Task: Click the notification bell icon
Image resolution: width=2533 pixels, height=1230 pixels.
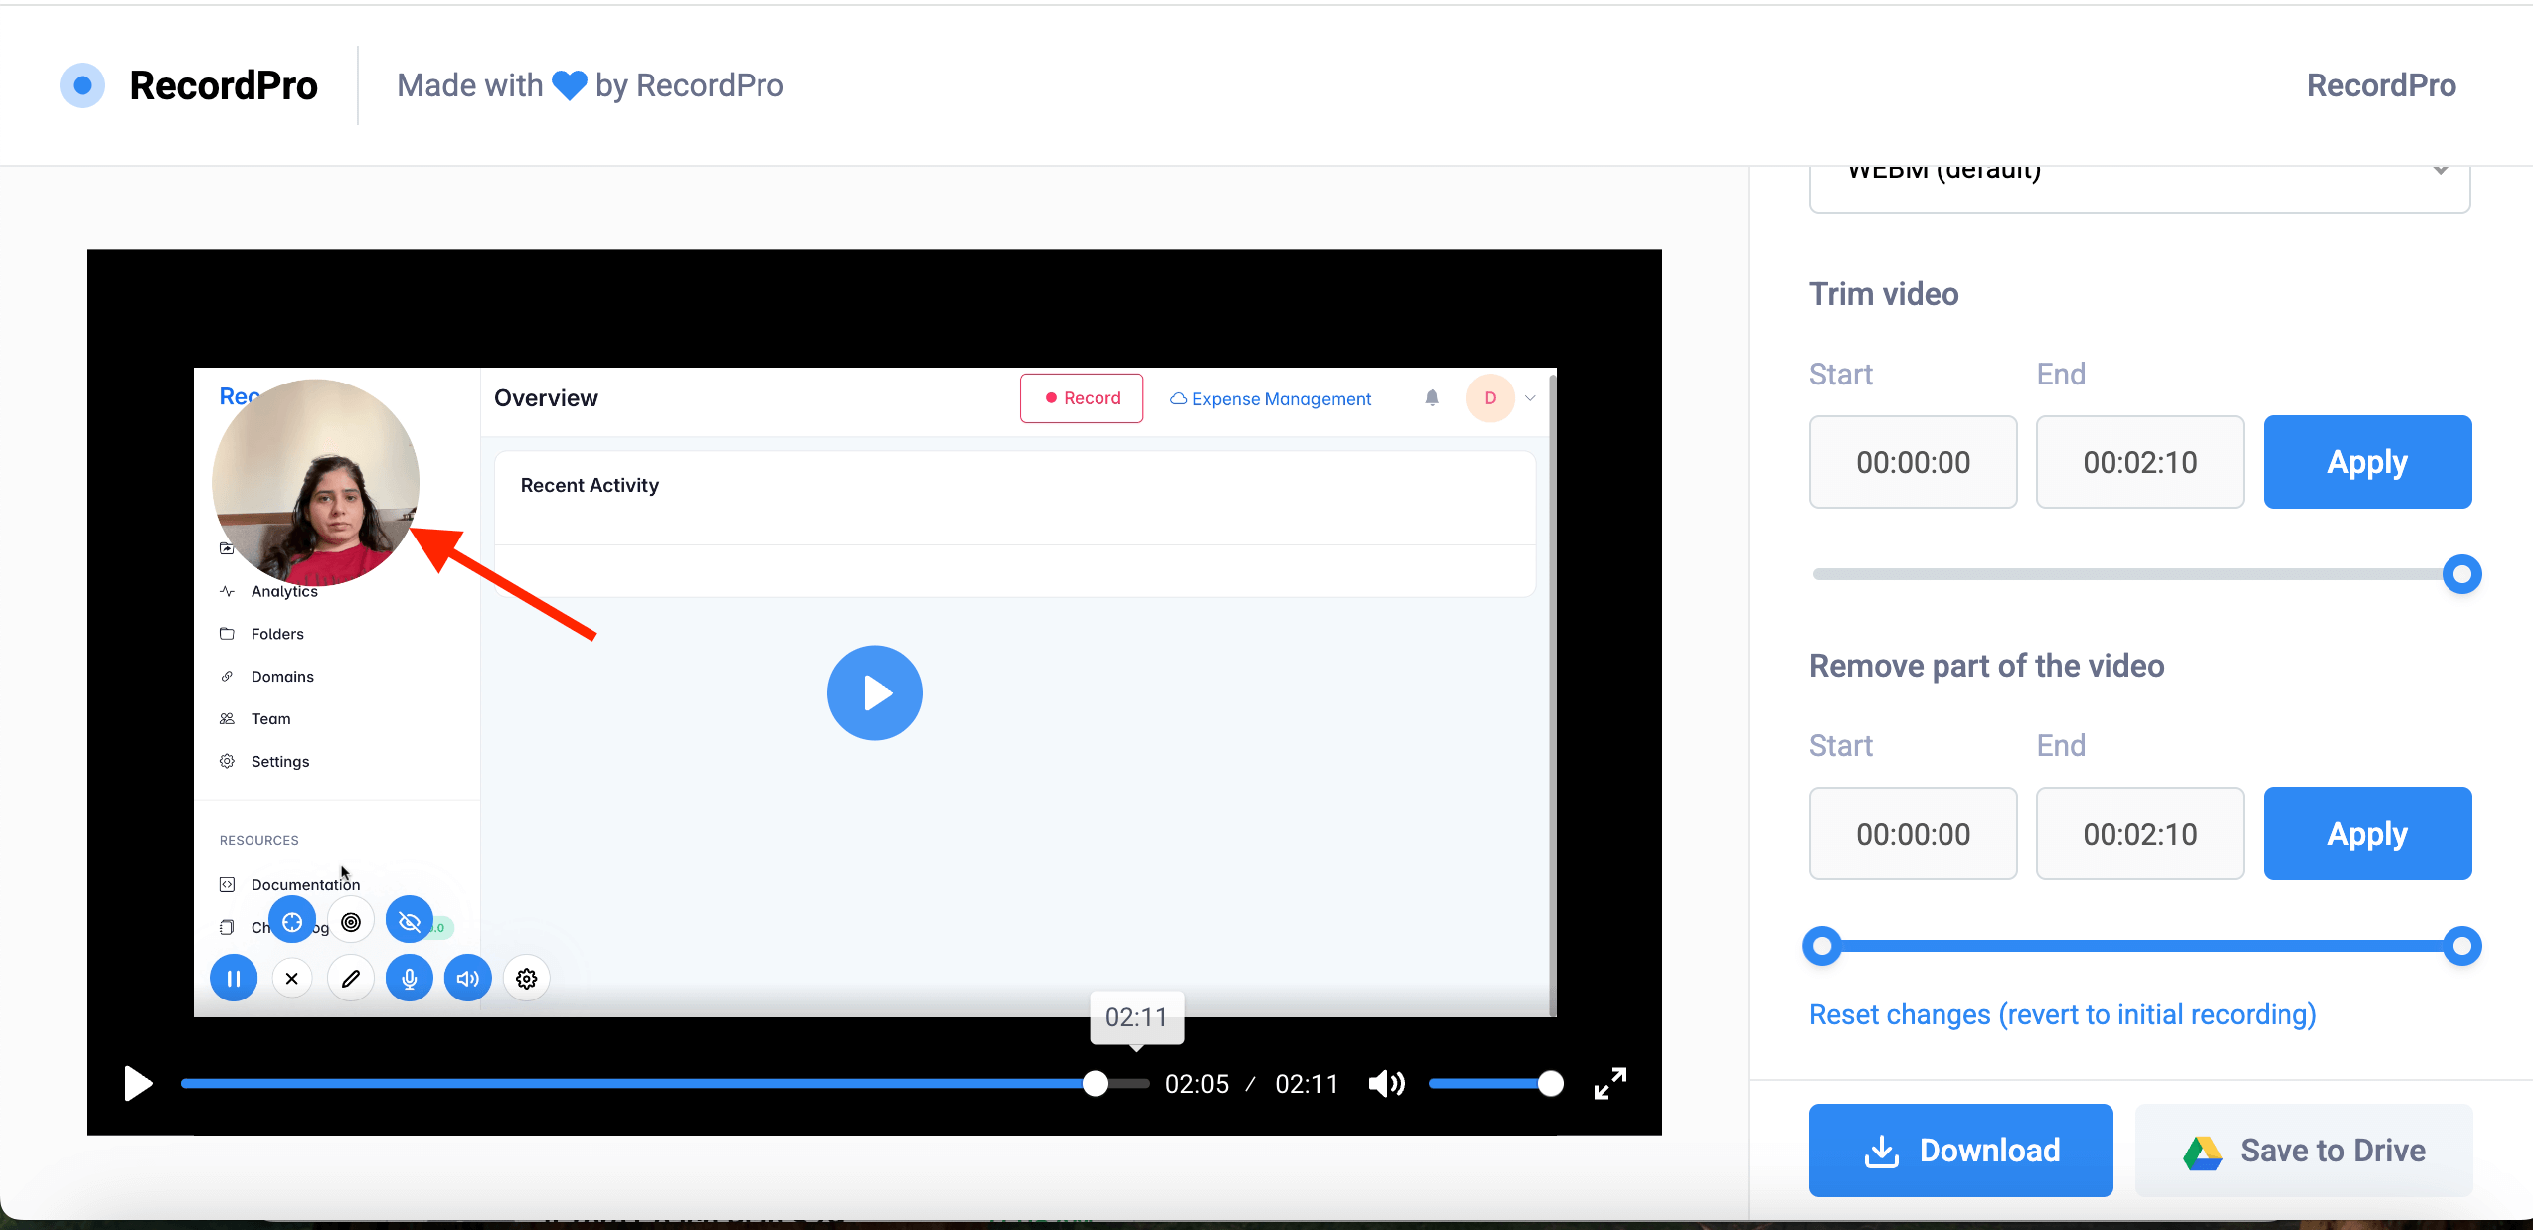Action: click(1432, 398)
